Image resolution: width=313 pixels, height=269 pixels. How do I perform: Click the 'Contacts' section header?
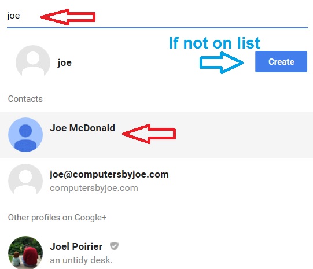[25, 99]
